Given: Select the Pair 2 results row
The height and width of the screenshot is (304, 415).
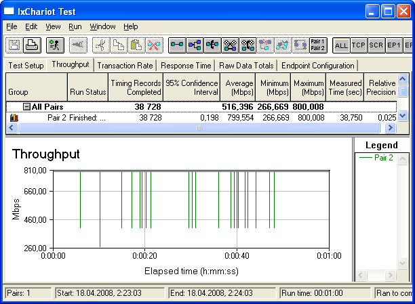Looking at the screenshot, I should tap(201, 118).
